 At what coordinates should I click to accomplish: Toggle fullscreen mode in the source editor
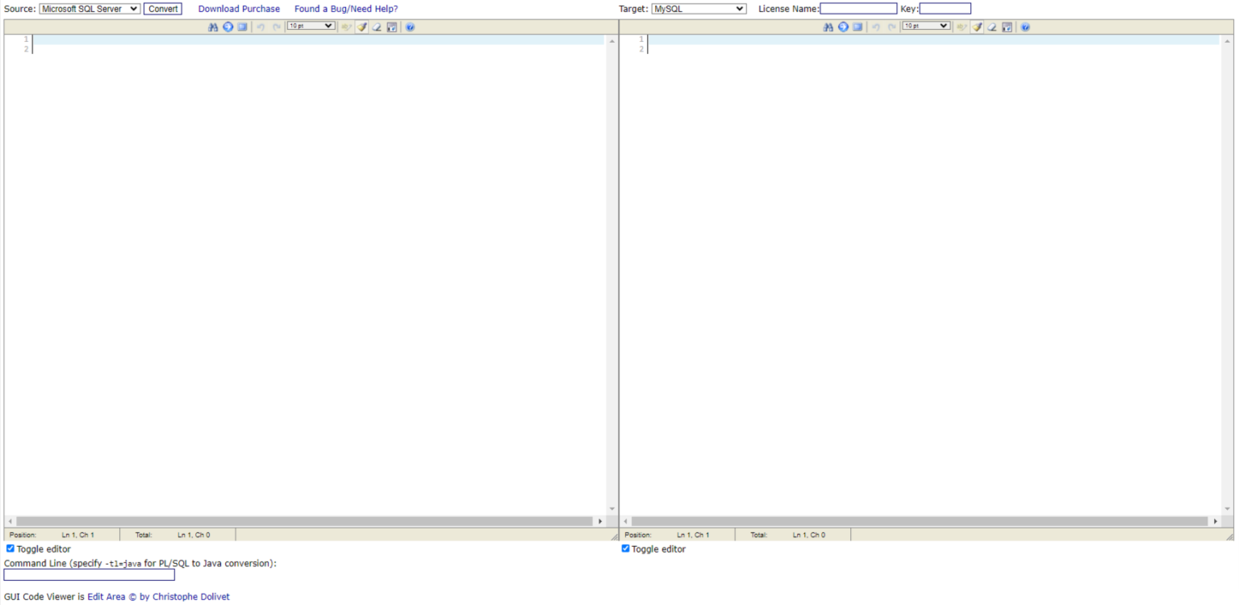click(x=243, y=27)
